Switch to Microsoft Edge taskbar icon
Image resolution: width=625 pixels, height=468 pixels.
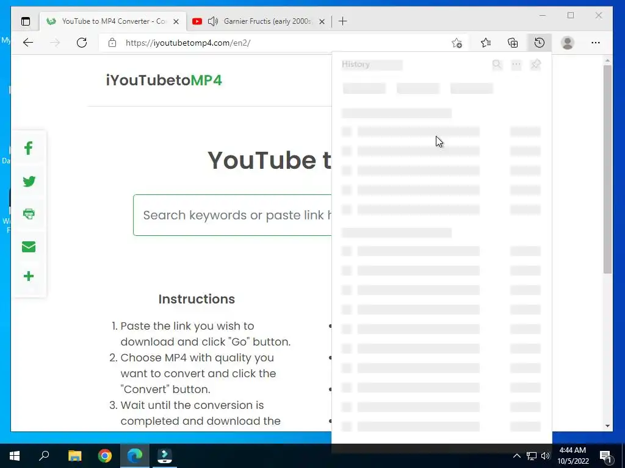[135, 456]
